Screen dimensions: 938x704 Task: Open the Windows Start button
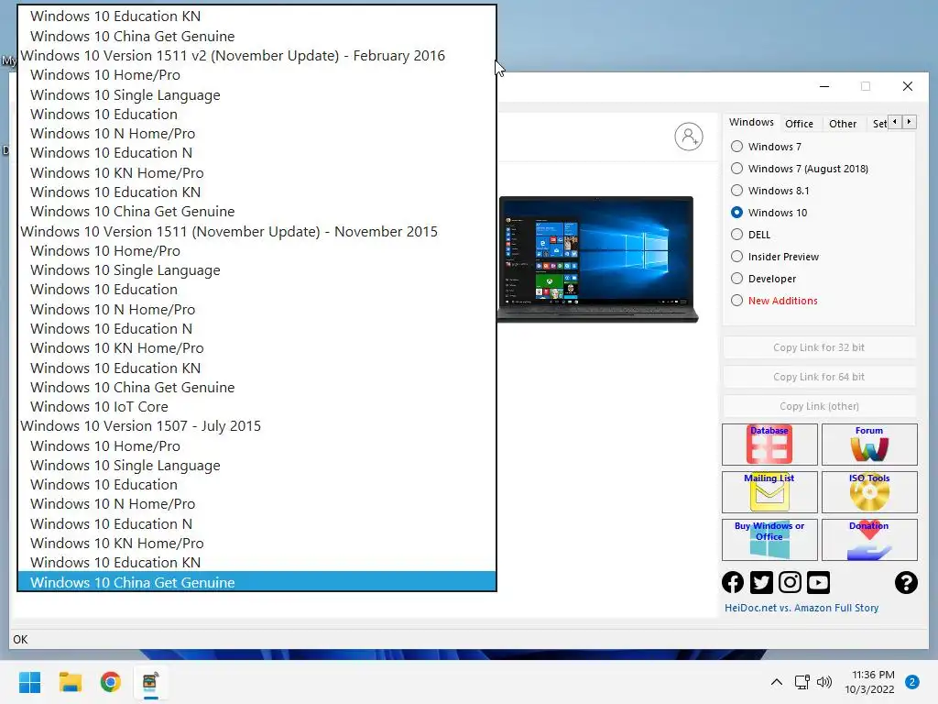pyautogui.click(x=30, y=682)
